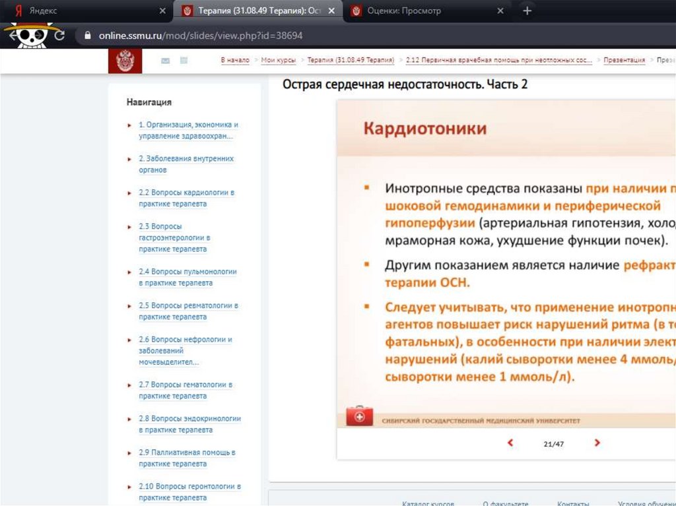Close the Яндекс tab

point(163,11)
